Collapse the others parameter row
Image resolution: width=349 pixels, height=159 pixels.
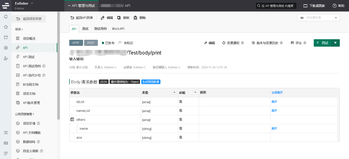point(72,120)
